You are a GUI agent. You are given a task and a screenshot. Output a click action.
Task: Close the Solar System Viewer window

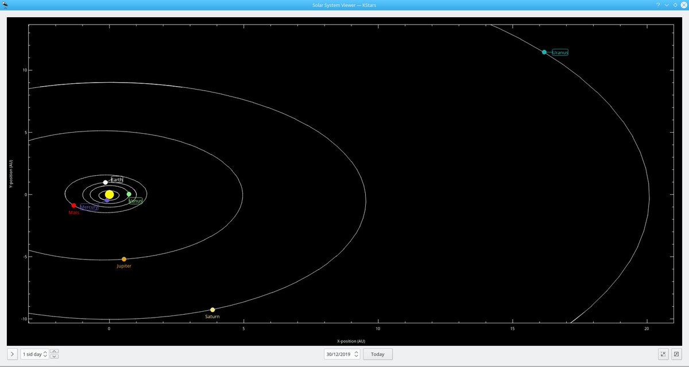click(x=683, y=4)
